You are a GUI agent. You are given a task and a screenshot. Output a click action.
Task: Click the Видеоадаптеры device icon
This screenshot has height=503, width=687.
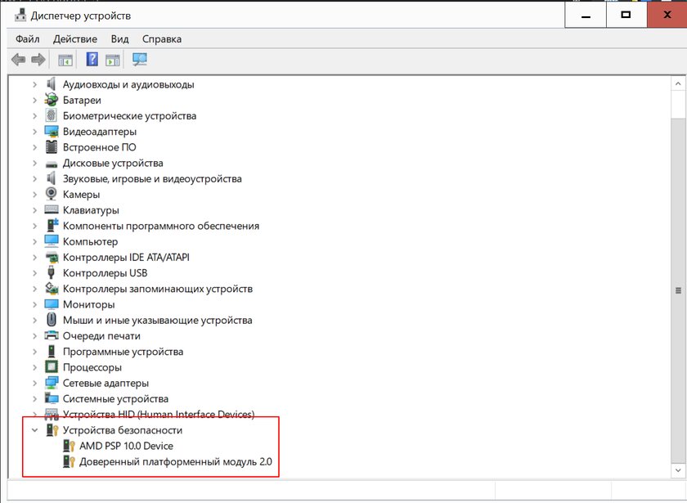click(50, 131)
